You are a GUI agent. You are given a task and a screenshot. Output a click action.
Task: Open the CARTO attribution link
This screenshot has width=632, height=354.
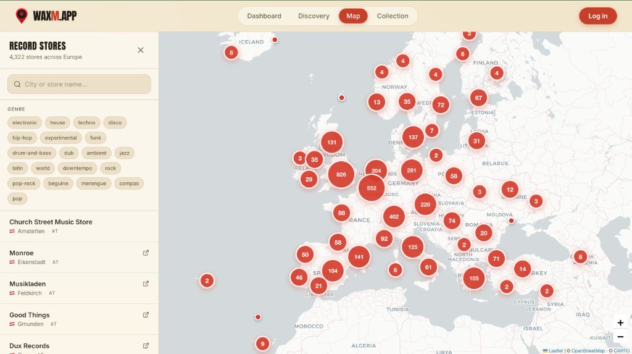pos(622,351)
